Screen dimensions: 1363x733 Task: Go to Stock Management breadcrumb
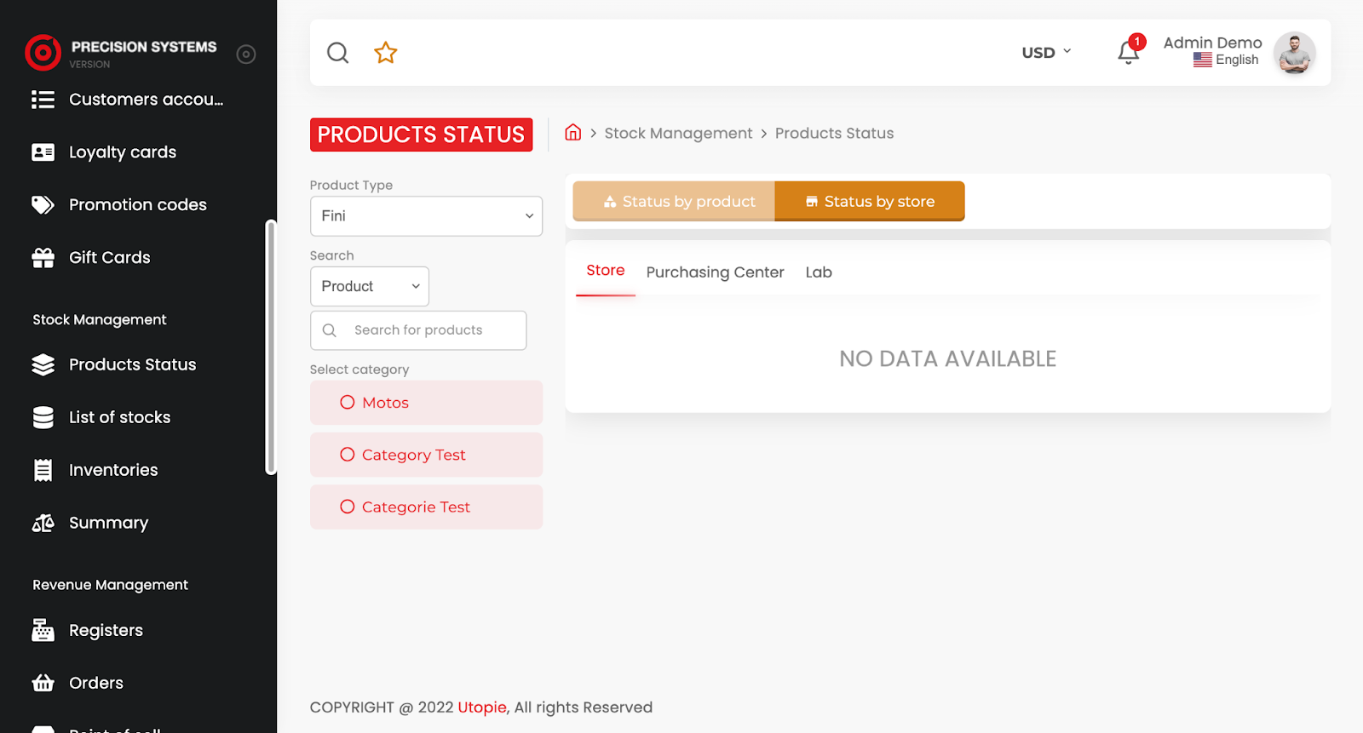[x=678, y=134]
